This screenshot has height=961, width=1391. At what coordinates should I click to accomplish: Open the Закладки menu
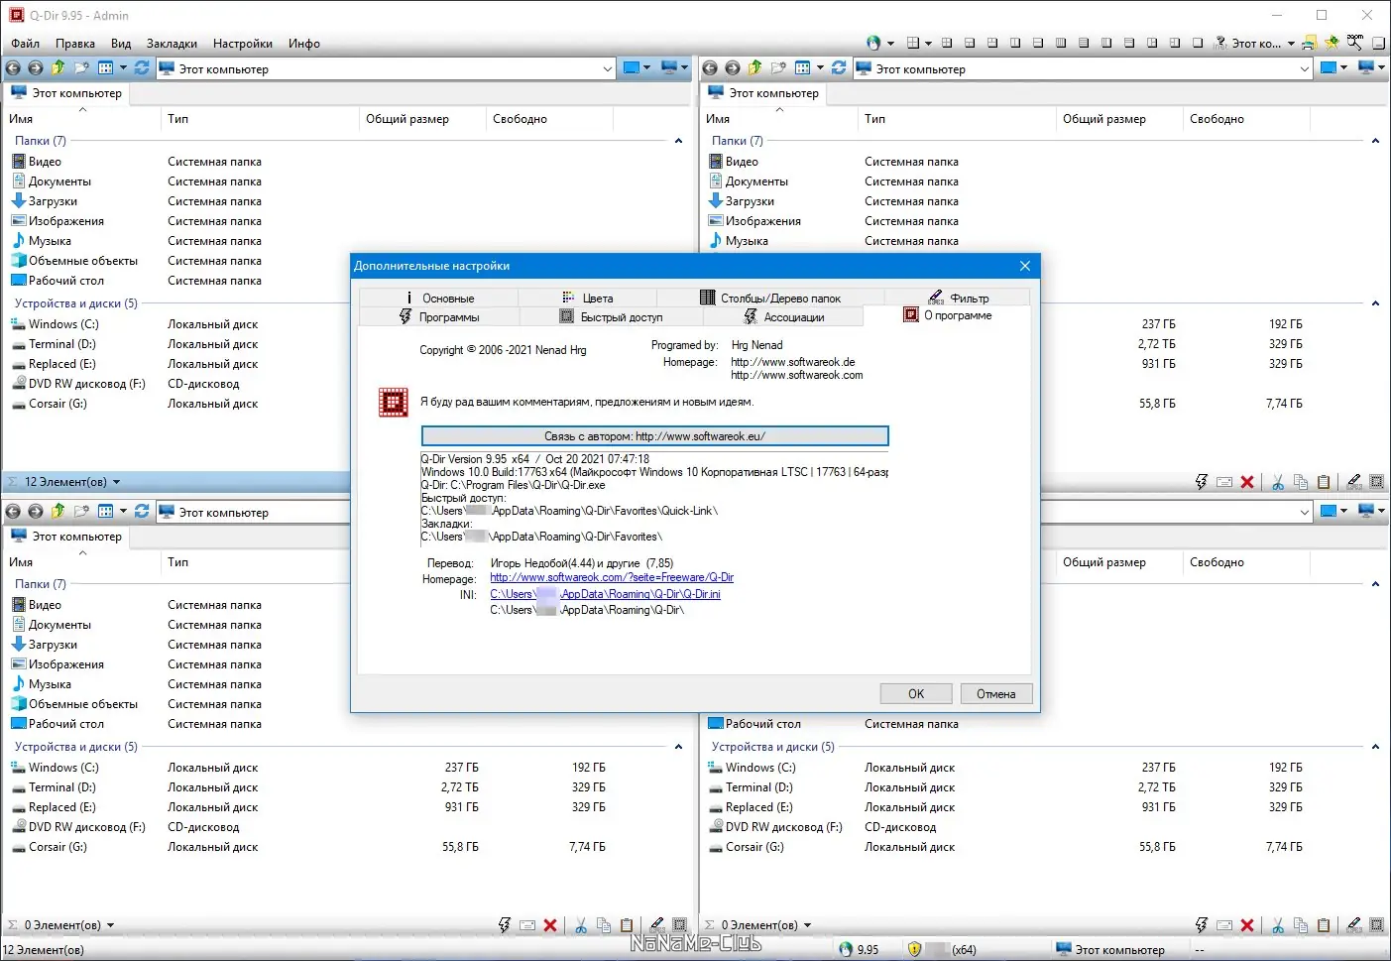pyautogui.click(x=172, y=44)
